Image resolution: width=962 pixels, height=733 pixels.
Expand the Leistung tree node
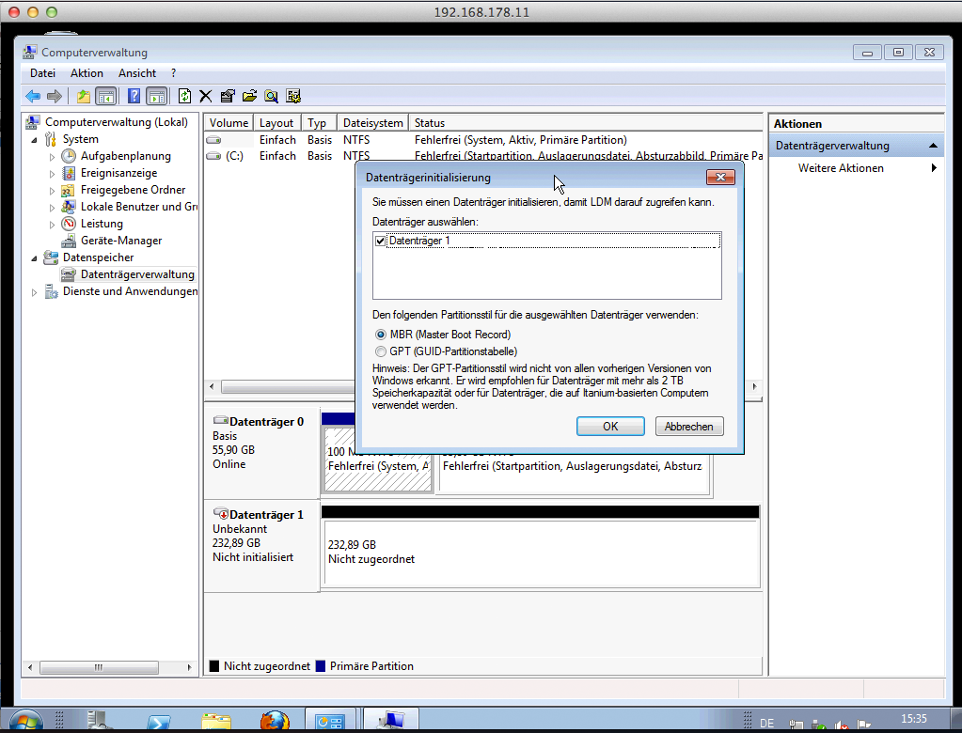(x=52, y=225)
